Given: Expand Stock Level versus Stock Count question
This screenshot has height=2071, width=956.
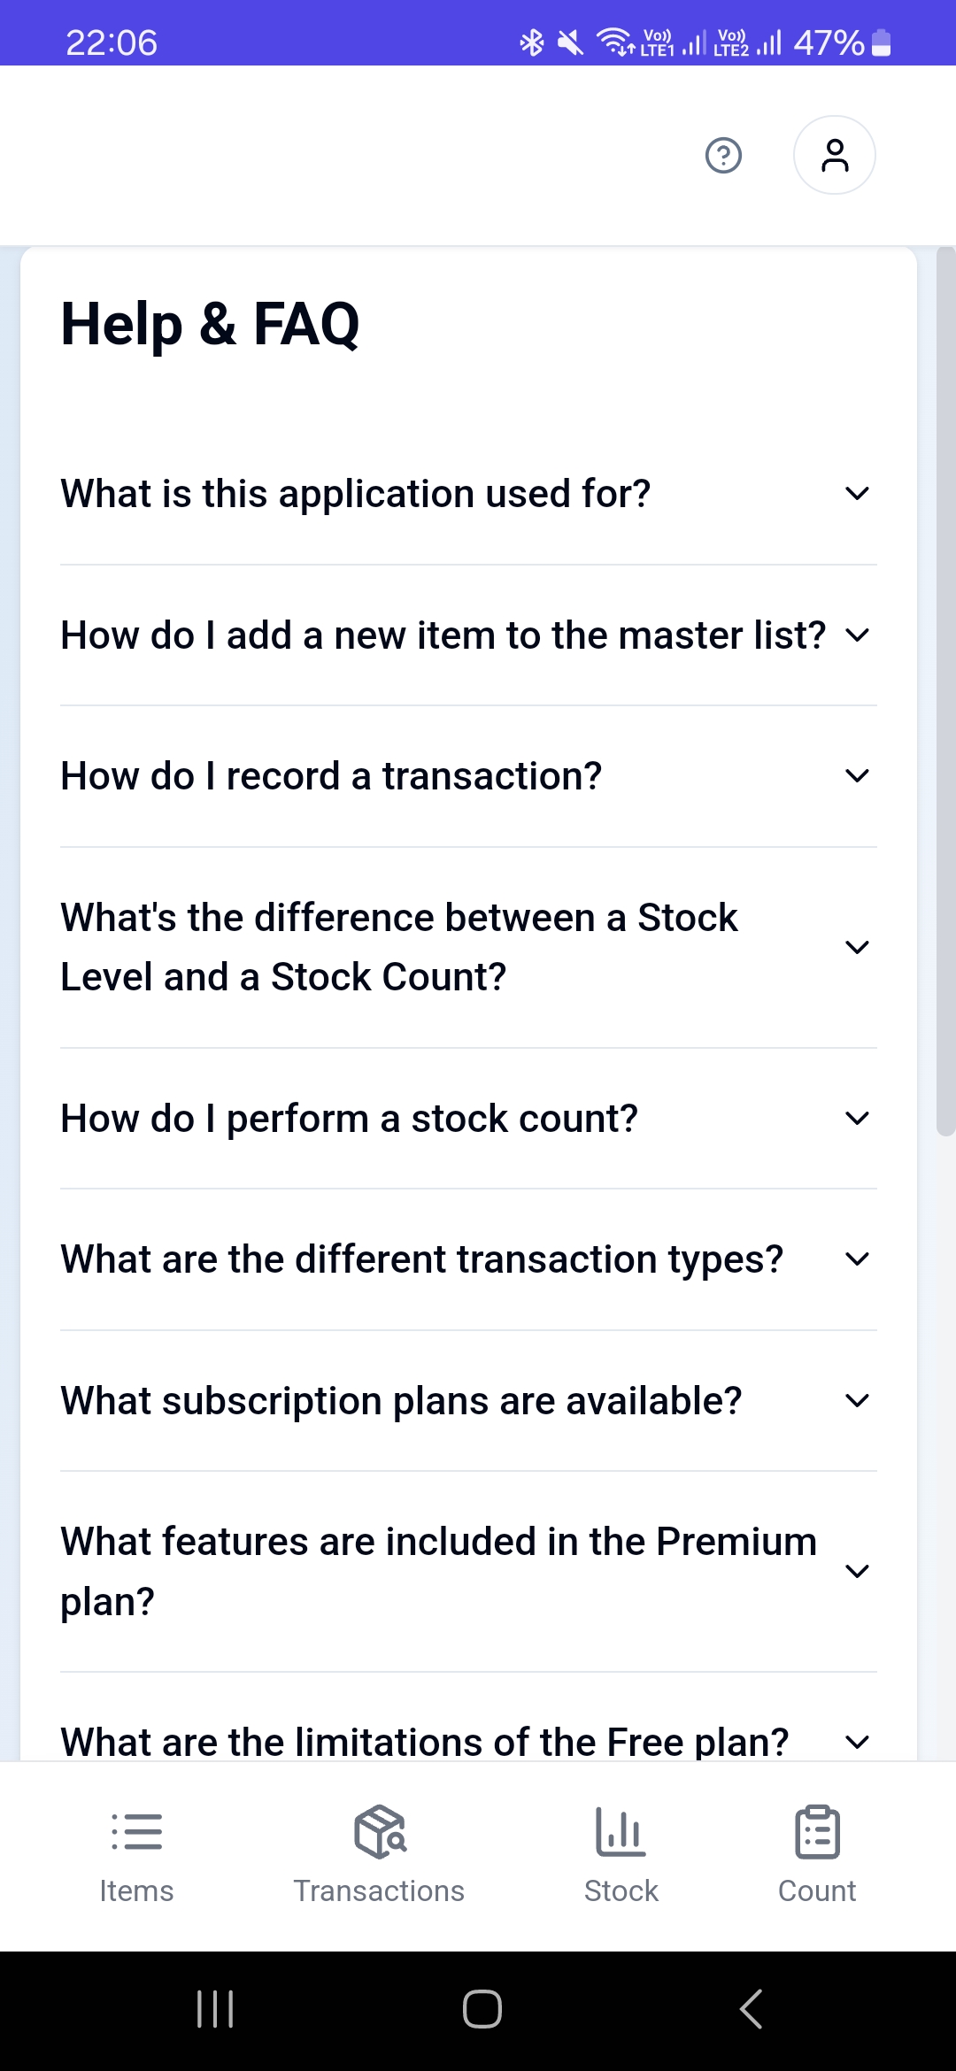Looking at the screenshot, I should pyautogui.click(x=468, y=947).
